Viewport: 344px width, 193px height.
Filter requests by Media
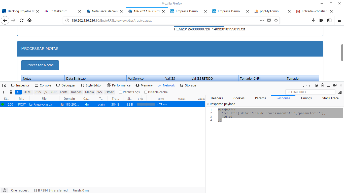coord(89,92)
